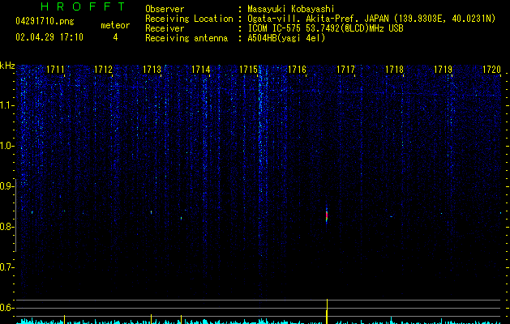
Task: Click the A504HB(yagi 4el) antenna value
Action: [286, 38]
